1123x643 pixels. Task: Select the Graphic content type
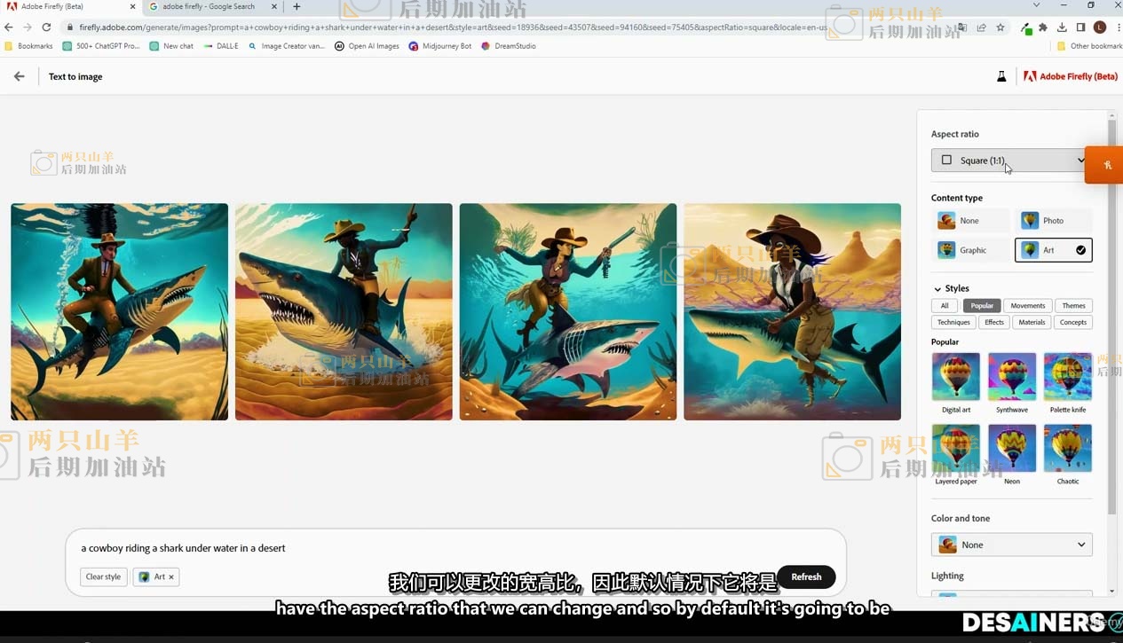[x=971, y=250]
